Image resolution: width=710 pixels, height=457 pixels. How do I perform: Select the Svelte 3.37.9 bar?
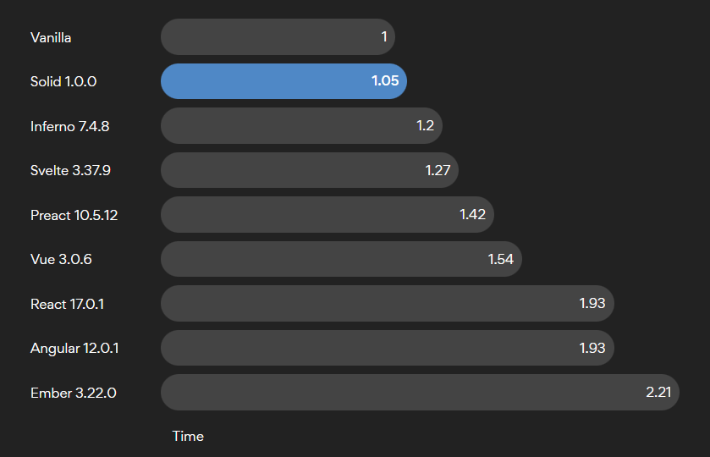(x=310, y=170)
